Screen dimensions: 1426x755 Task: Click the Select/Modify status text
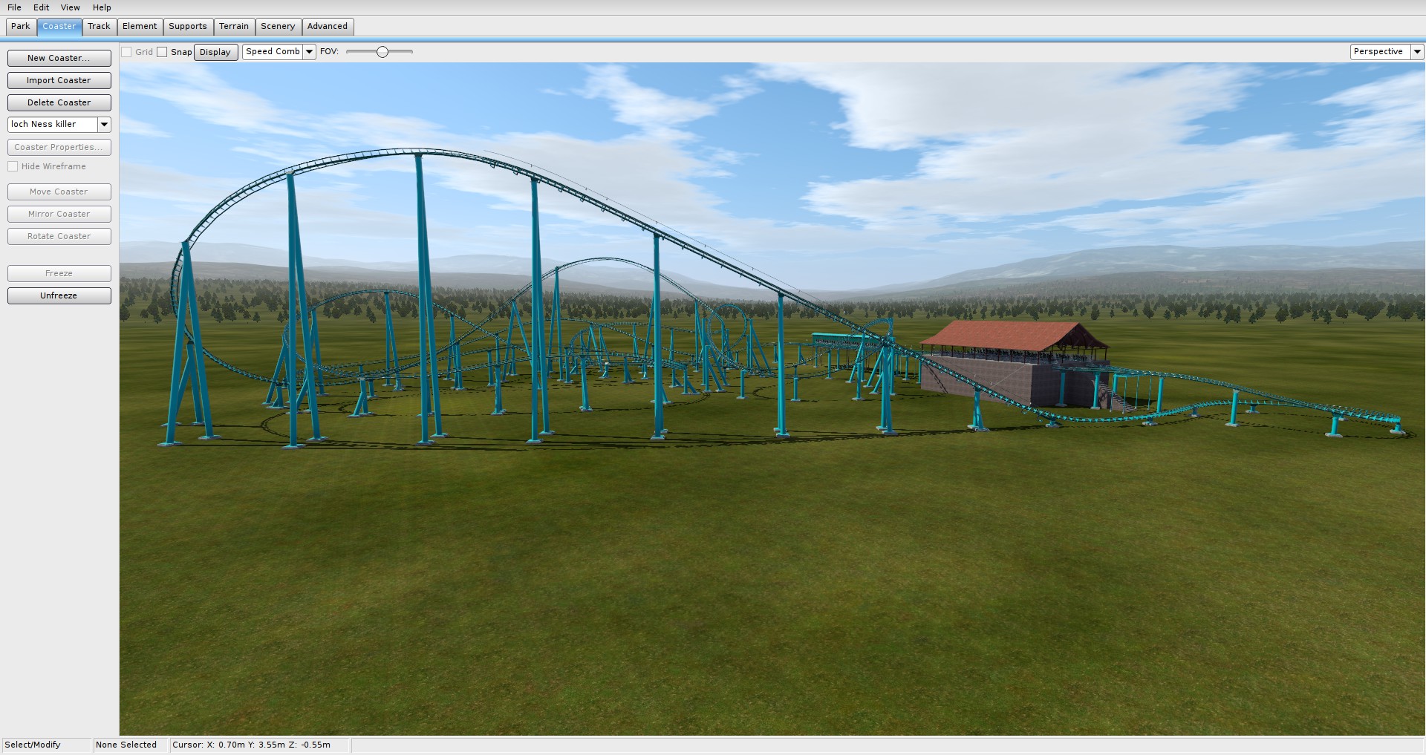pyautogui.click(x=33, y=745)
